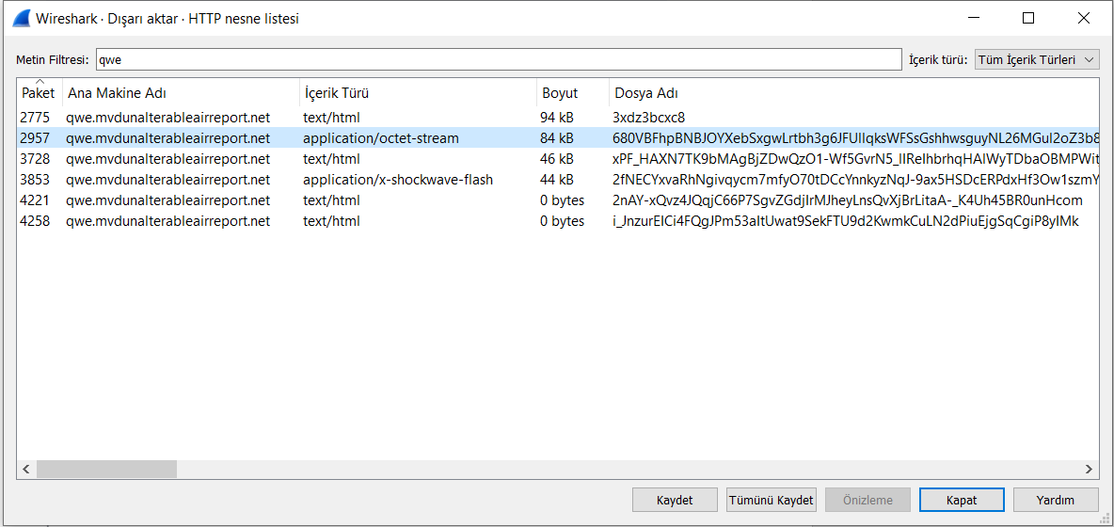Maximize the HTTP nesne listesi window
Image resolution: width=1114 pixels, height=527 pixels.
pyautogui.click(x=1028, y=19)
